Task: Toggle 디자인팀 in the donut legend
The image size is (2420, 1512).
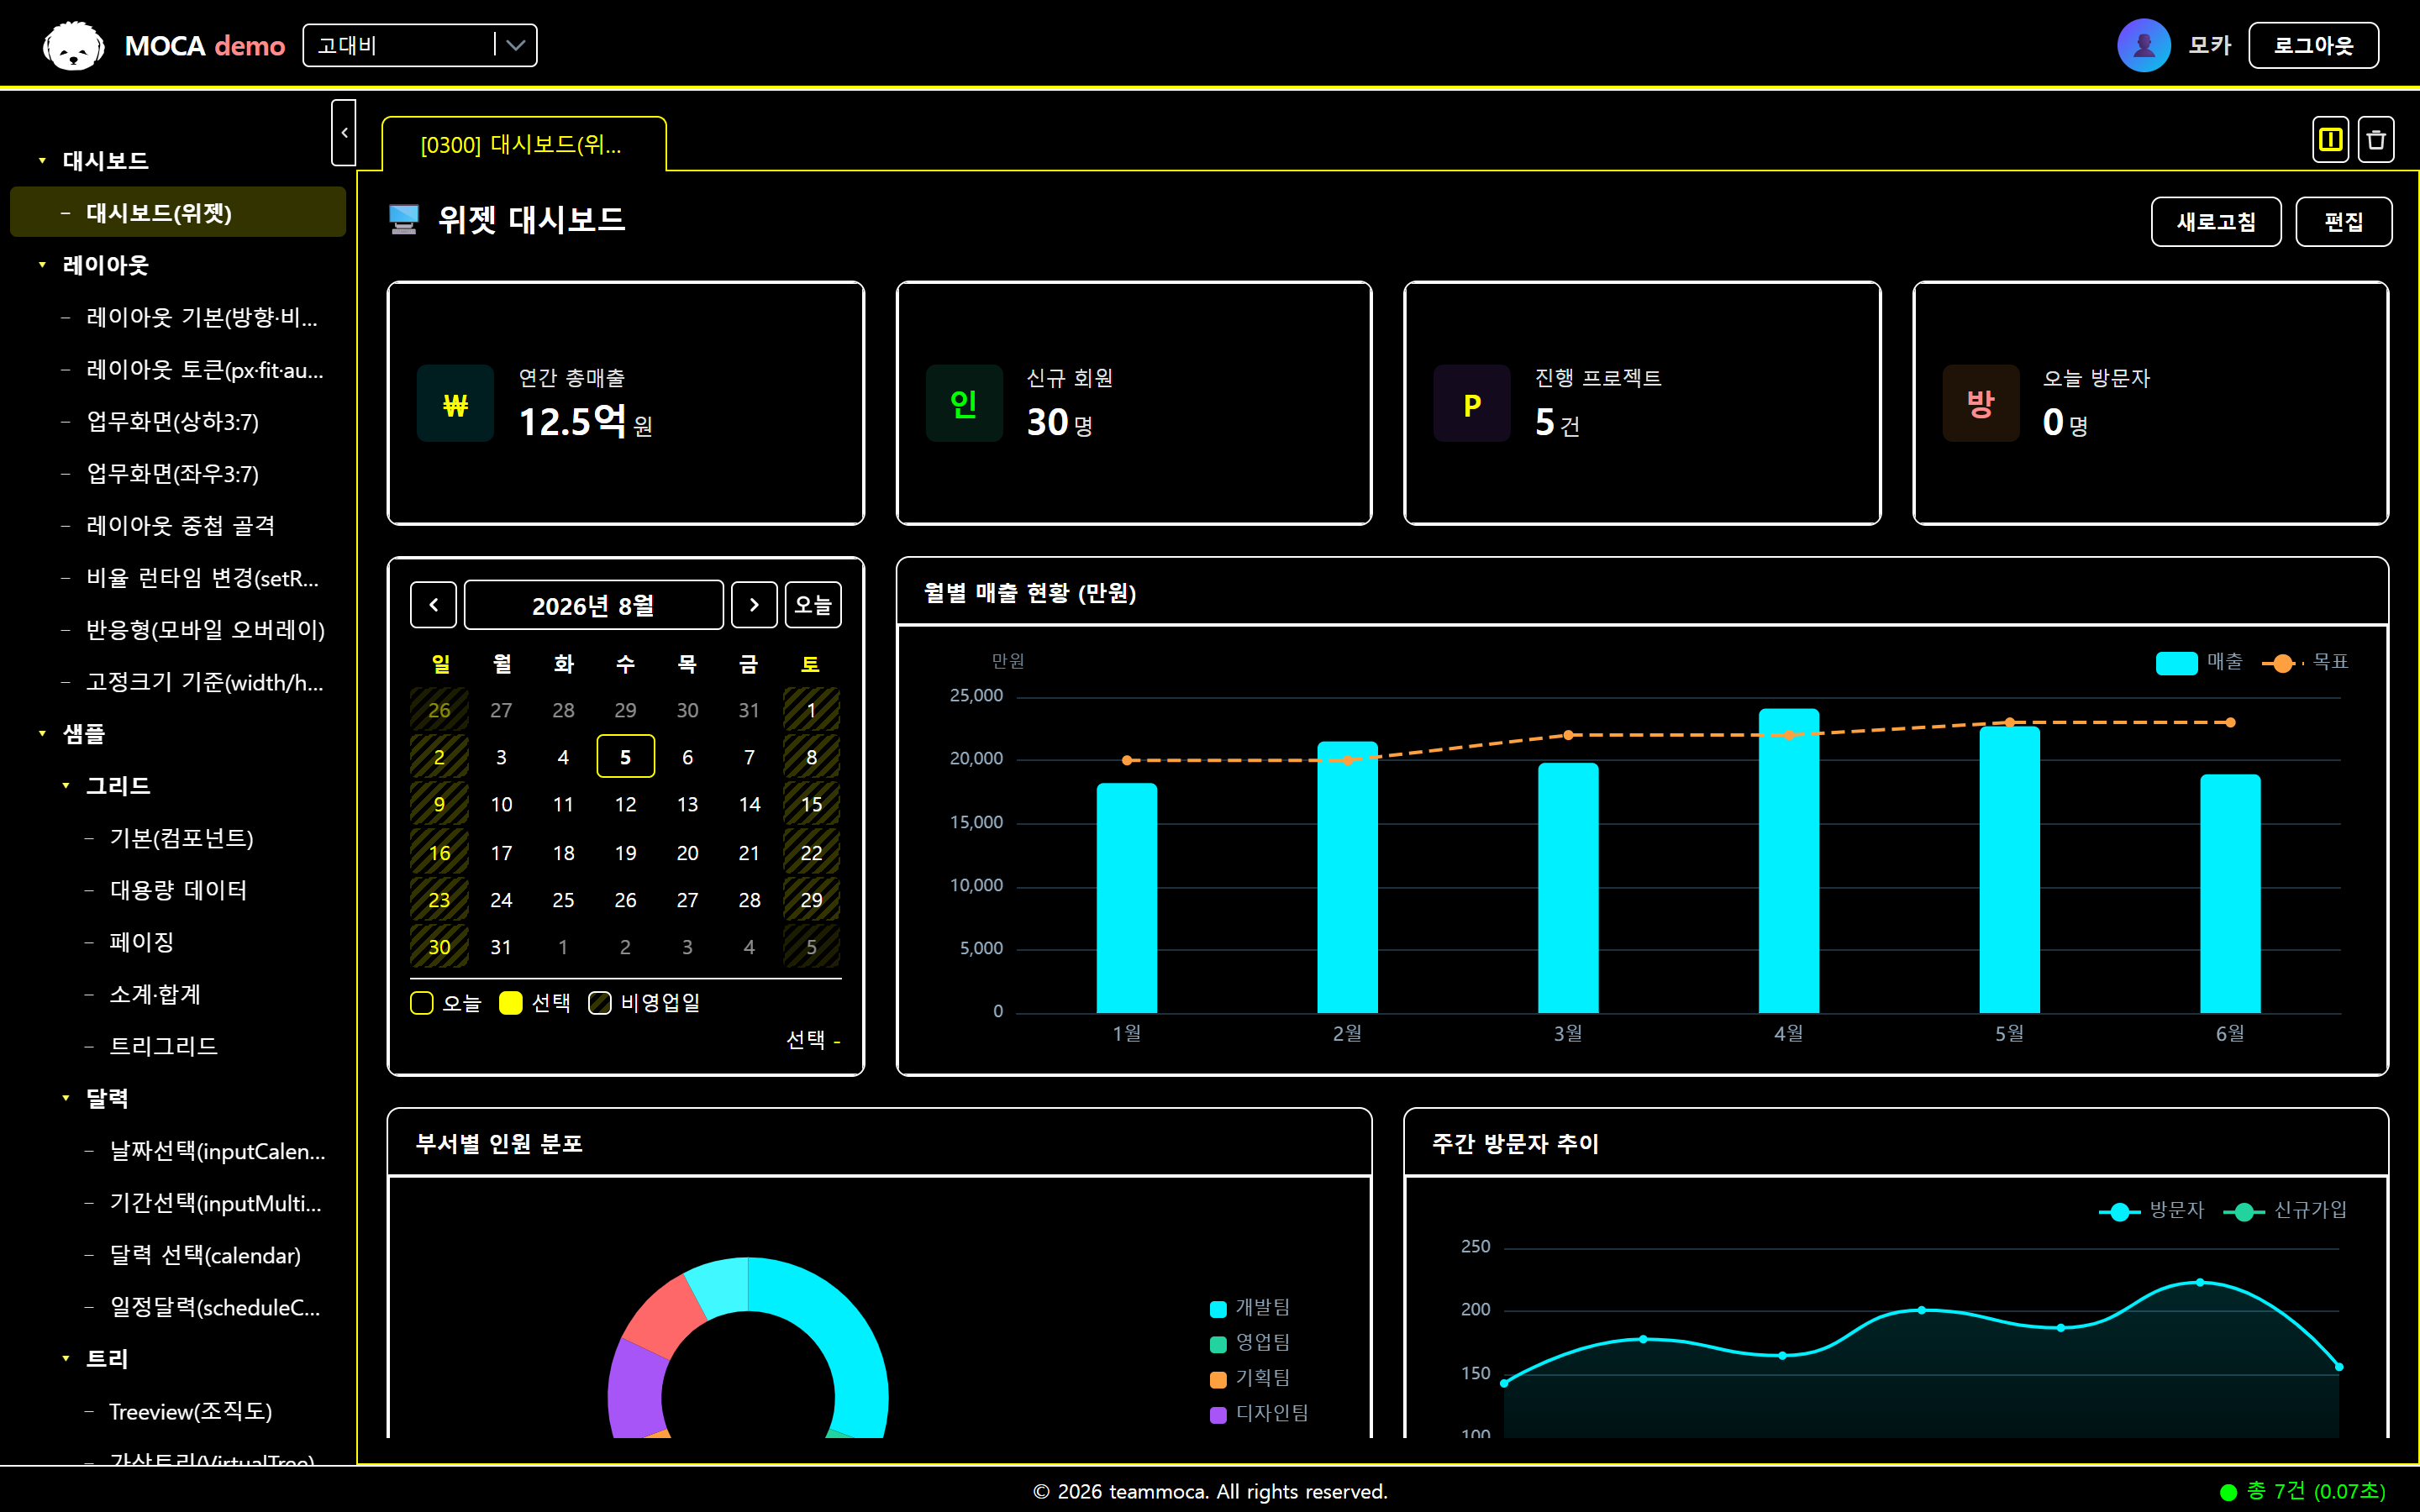Action: [x=1259, y=1414]
